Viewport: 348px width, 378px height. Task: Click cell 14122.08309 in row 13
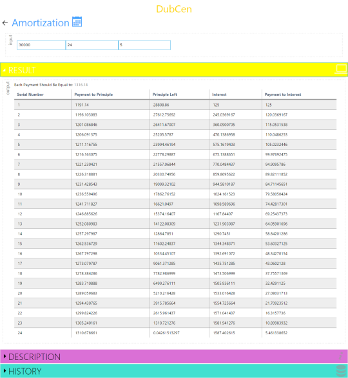(x=164, y=224)
